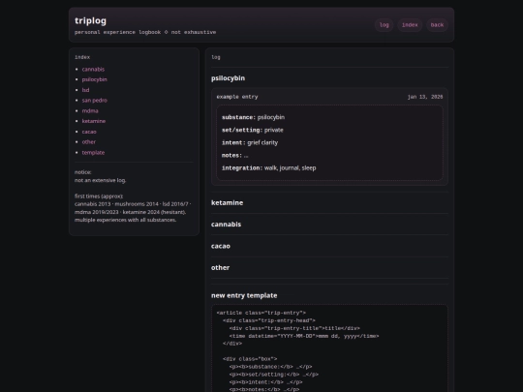Click the set/setting: private line

[x=253, y=130]
